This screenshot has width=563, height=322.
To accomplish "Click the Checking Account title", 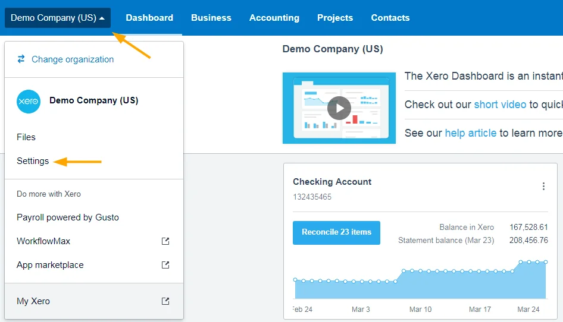I will [332, 182].
